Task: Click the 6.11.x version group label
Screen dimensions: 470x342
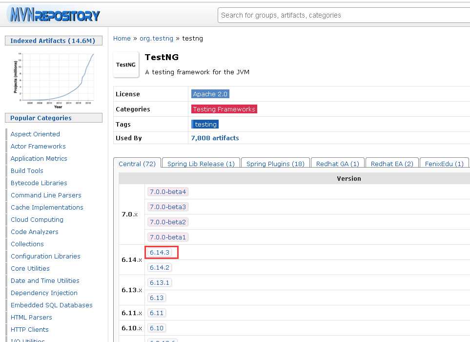Action: pos(132,313)
